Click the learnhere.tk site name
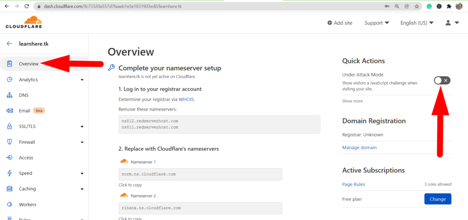The image size is (468, 220). pos(34,44)
